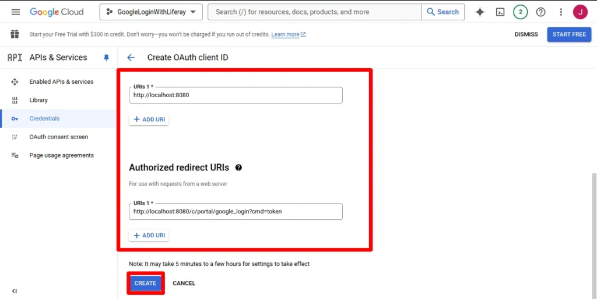The image size is (597, 299).
Task: Show help for Authorized redirect URIs
Action: [x=238, y=168]
